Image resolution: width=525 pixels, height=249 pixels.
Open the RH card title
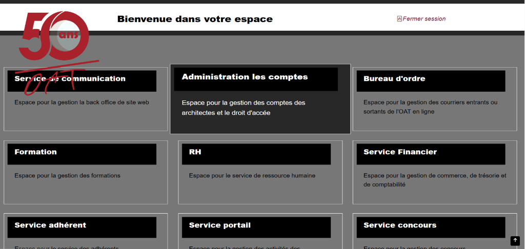195,152
